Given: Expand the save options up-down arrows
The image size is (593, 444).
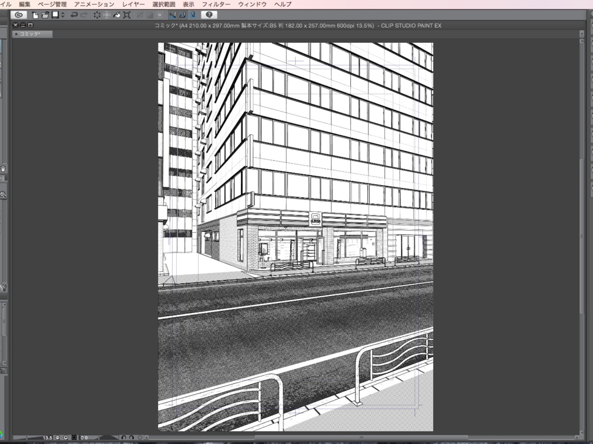Looking at the screenshot, I should pos(63,15).
